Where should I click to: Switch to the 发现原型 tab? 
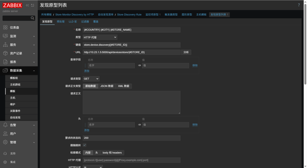click(47, 22)
